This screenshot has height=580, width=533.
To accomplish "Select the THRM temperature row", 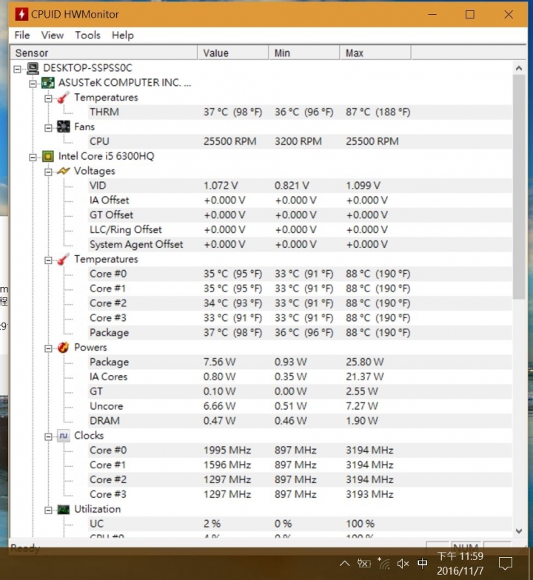I will tap(300, 112).
